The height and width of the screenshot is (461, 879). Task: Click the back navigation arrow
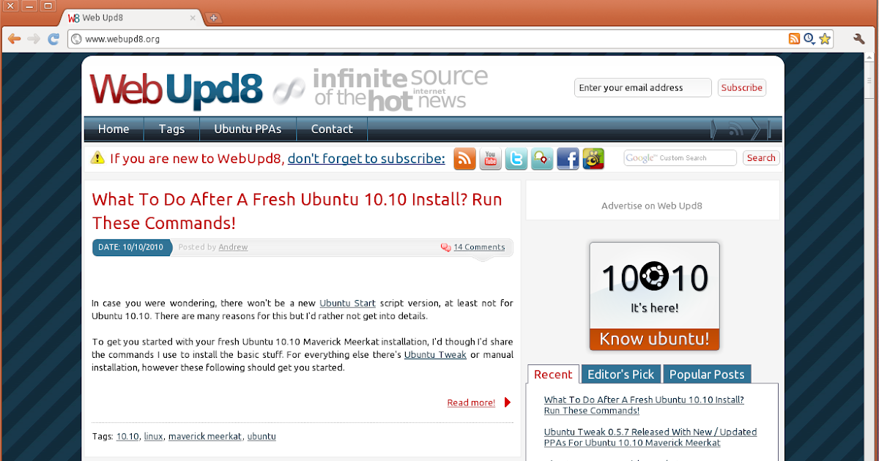click(x=14, y=39)
